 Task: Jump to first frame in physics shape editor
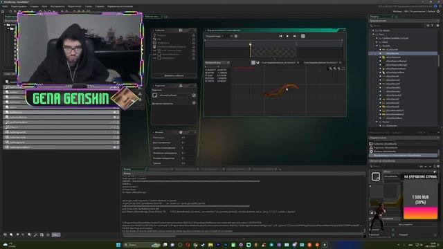(x=280, y=36)
